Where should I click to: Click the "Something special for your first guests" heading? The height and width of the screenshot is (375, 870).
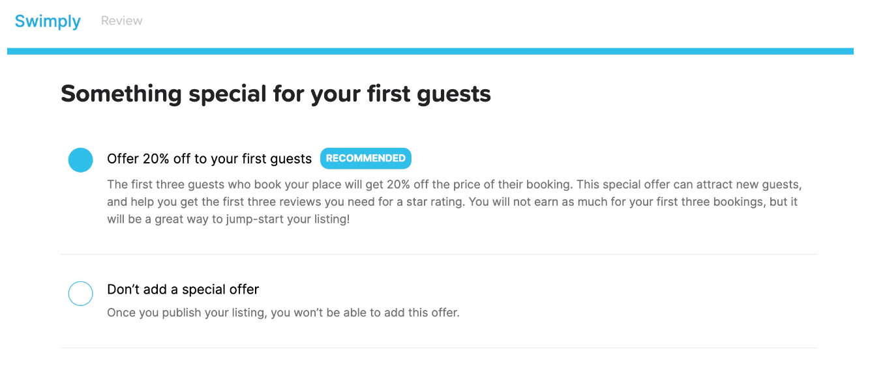(276, 94)
